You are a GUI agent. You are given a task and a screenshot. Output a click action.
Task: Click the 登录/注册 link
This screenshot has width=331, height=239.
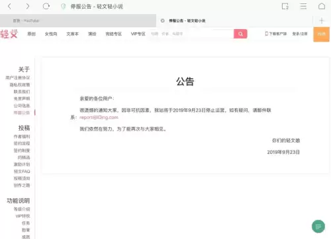300,34
